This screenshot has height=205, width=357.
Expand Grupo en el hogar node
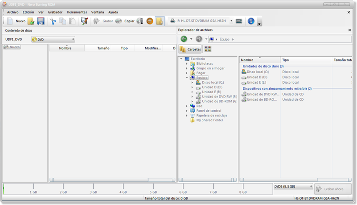187,68
